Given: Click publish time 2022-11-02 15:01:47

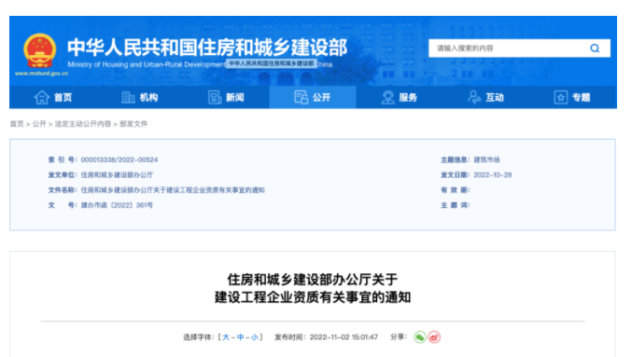Looking at the screenshot, I should tap(344, 337).
